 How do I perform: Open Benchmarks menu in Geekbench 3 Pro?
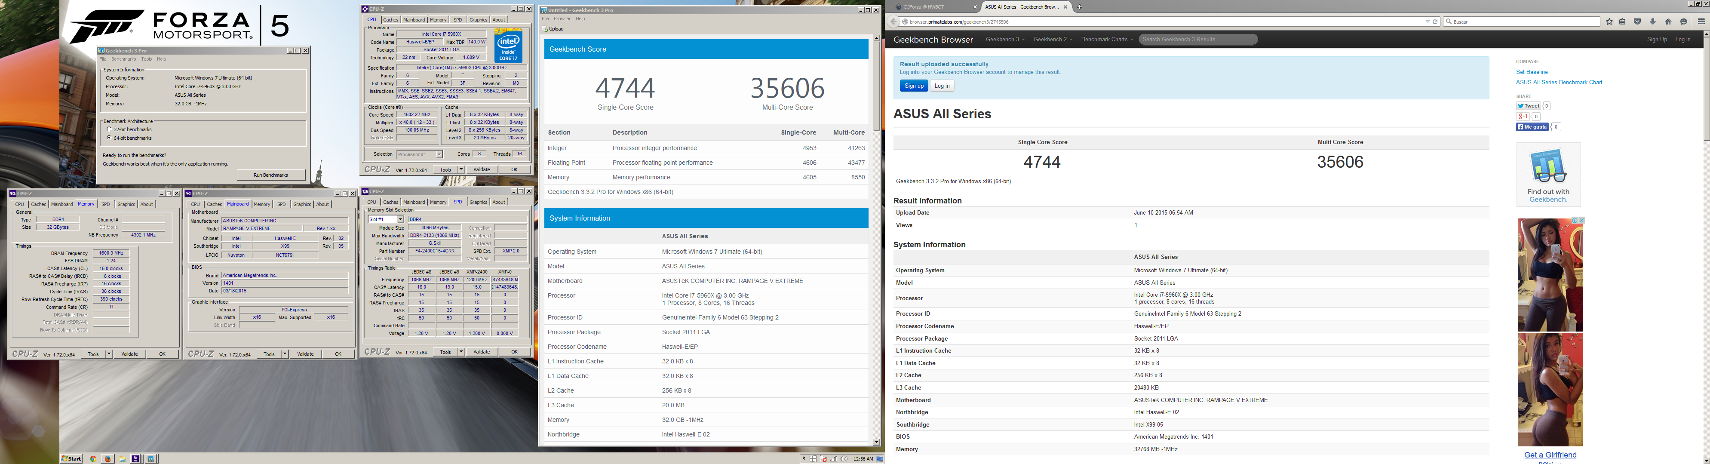pos(123,59)
